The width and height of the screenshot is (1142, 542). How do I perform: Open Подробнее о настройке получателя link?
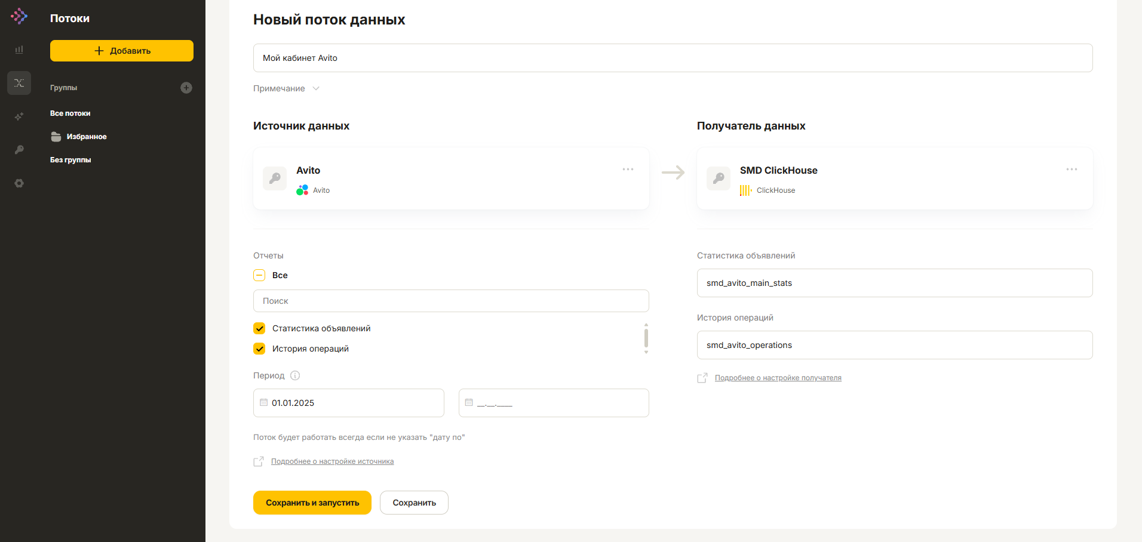pyautogui.click(x=778, y=378)
